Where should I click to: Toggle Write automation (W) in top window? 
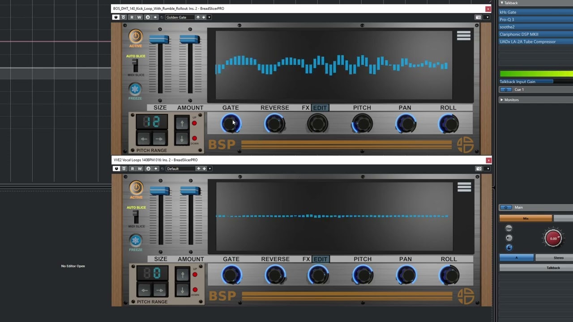pyautogui.click(x=139, y=17)
